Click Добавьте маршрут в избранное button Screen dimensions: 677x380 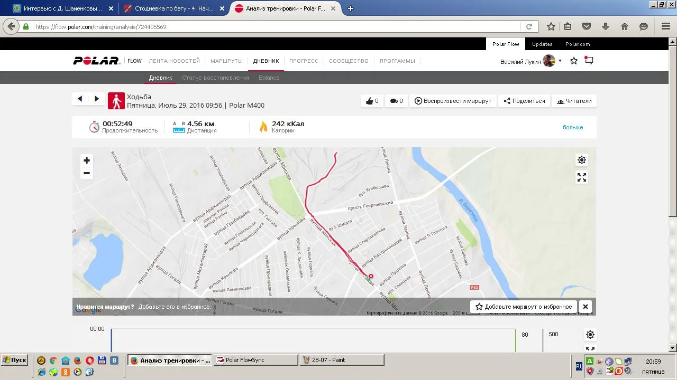tap(524, 307)
